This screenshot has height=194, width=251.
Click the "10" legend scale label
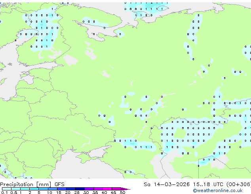click(49, 192)
